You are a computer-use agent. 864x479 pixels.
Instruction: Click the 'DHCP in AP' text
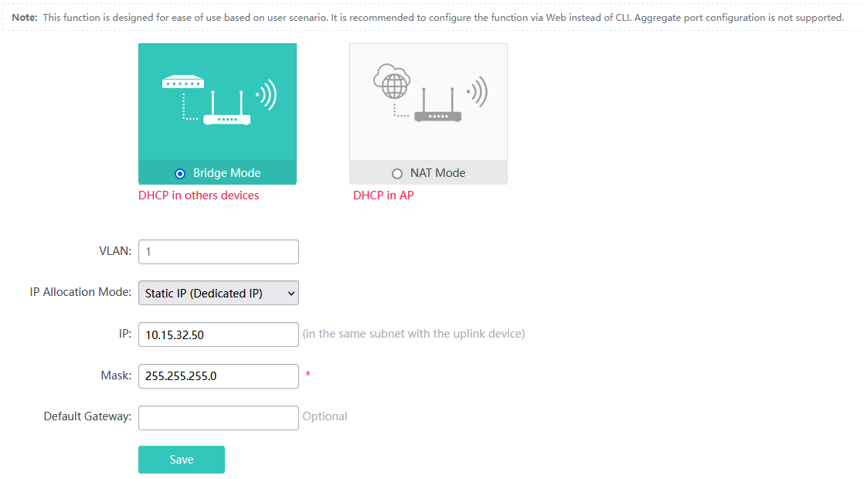pos(383,195)
